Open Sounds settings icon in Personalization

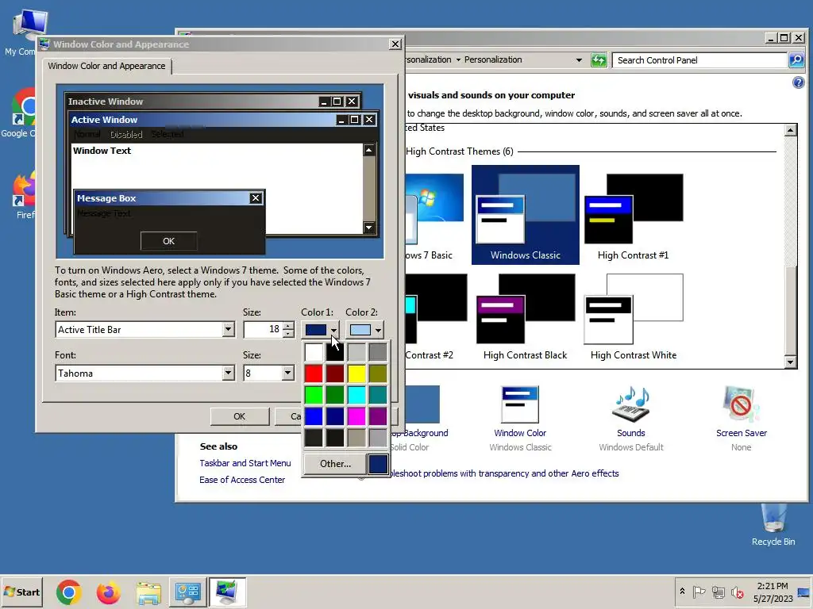click(630, 405)
